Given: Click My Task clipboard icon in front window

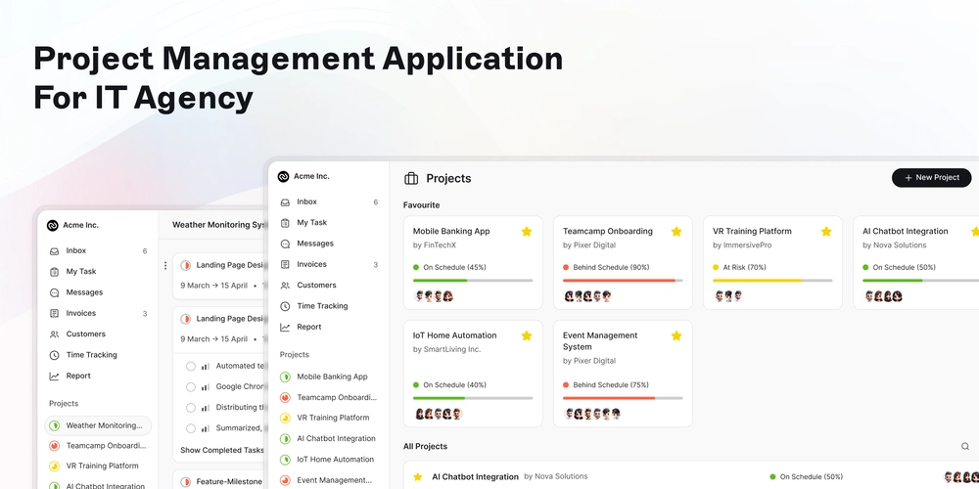Looking at the screenshot, I should (285, 223).
